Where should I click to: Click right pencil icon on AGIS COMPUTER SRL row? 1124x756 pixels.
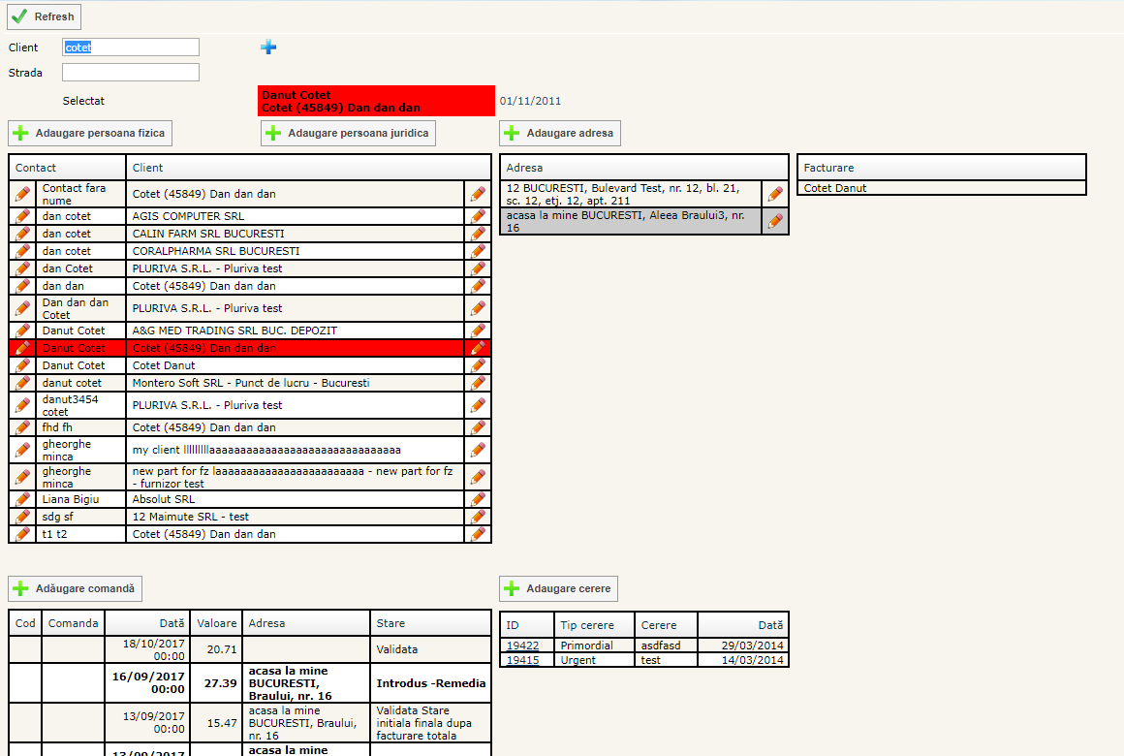click(478, 216)
